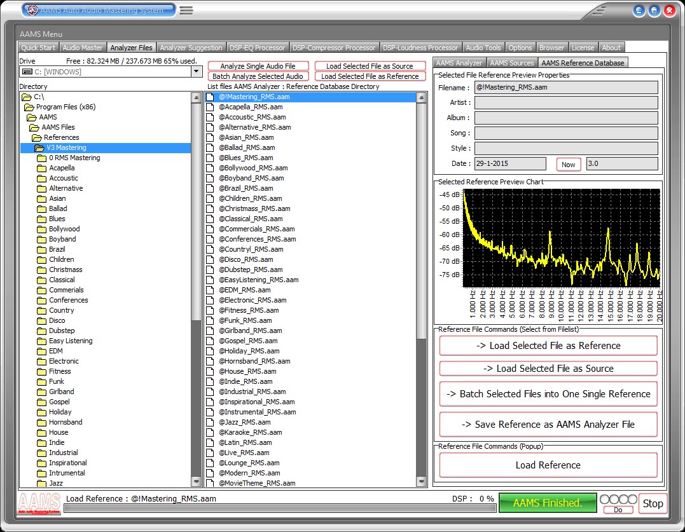Select @Karaoke_RMS.aam in the file list
Viewport: 685px width, 532px height.
[x=251, y=432]
